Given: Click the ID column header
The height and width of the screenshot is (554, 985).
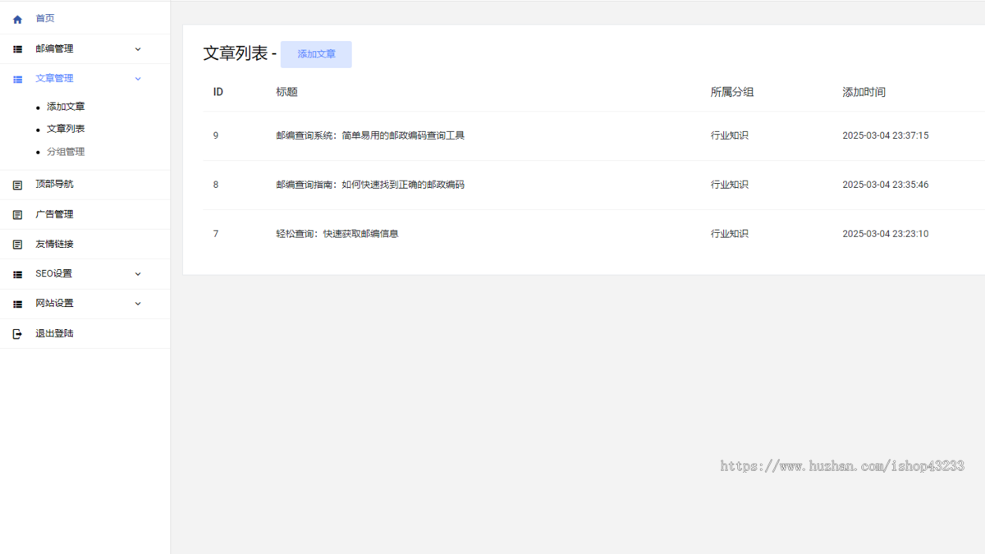Looking at the screenshot, I should pos(218,92).
